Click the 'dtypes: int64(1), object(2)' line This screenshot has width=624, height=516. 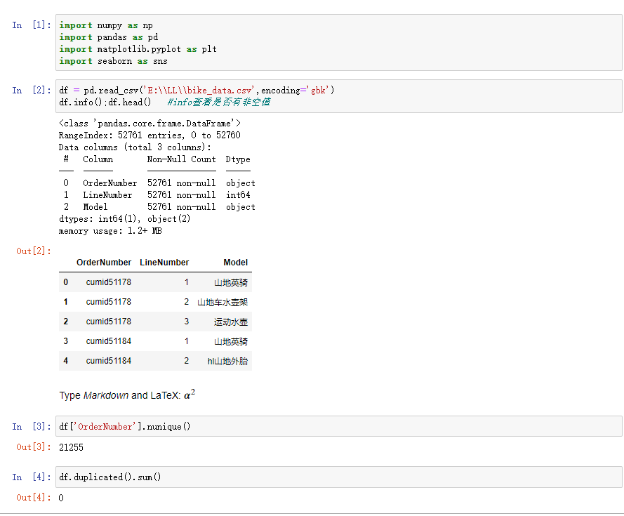124,219
